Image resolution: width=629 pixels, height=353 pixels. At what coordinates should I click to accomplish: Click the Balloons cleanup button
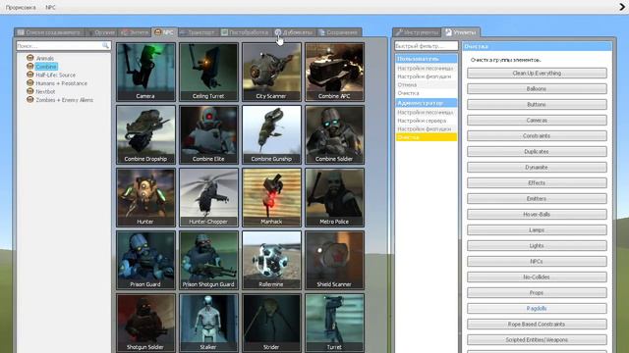[537, 89]
